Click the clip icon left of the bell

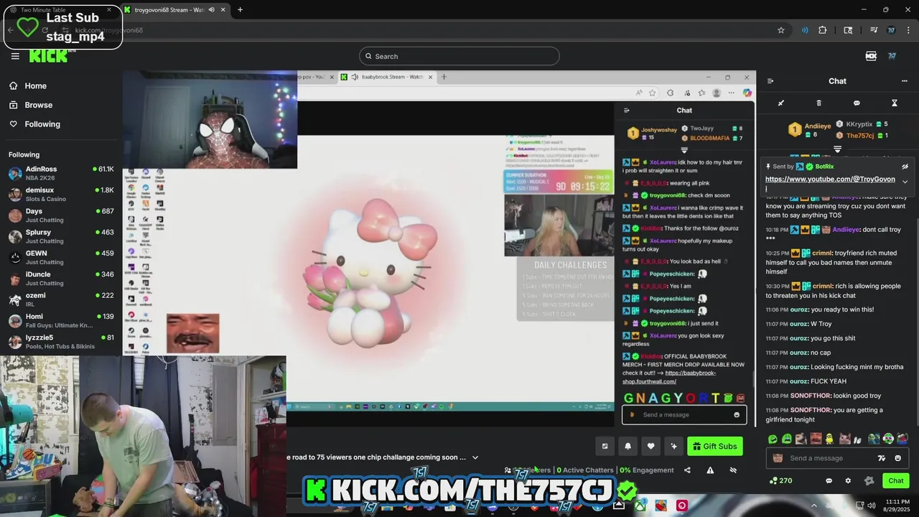coord(605,447)
